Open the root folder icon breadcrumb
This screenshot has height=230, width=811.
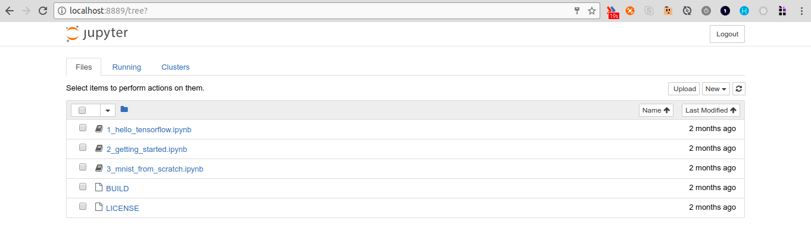(124, 109)
